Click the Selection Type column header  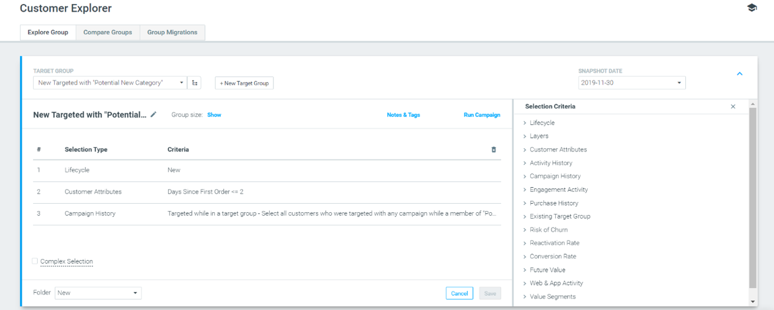tap(86, 149)
